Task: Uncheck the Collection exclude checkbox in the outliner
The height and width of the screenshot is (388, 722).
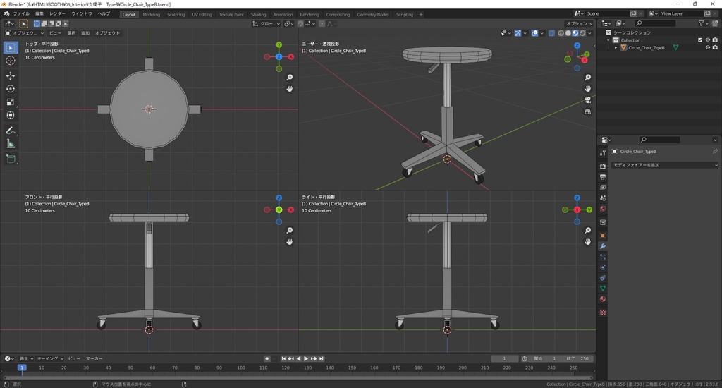Action: [699, 40]
